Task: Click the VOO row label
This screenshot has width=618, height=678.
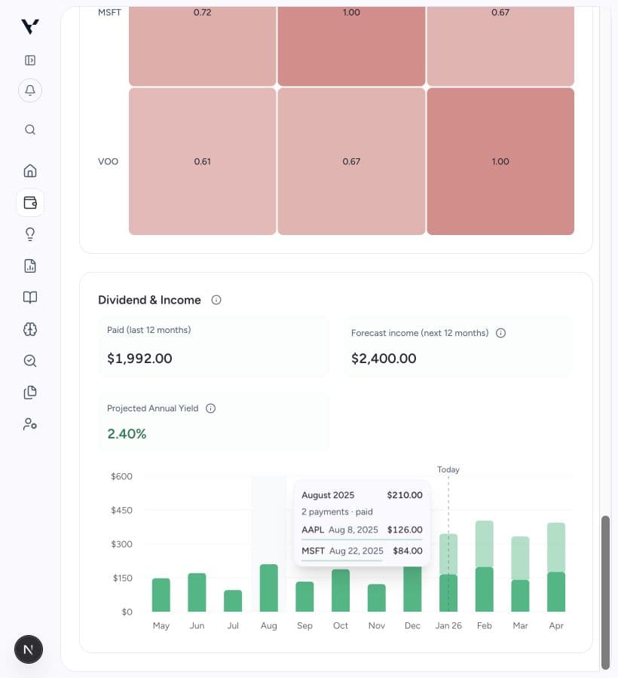Action: 108,161
